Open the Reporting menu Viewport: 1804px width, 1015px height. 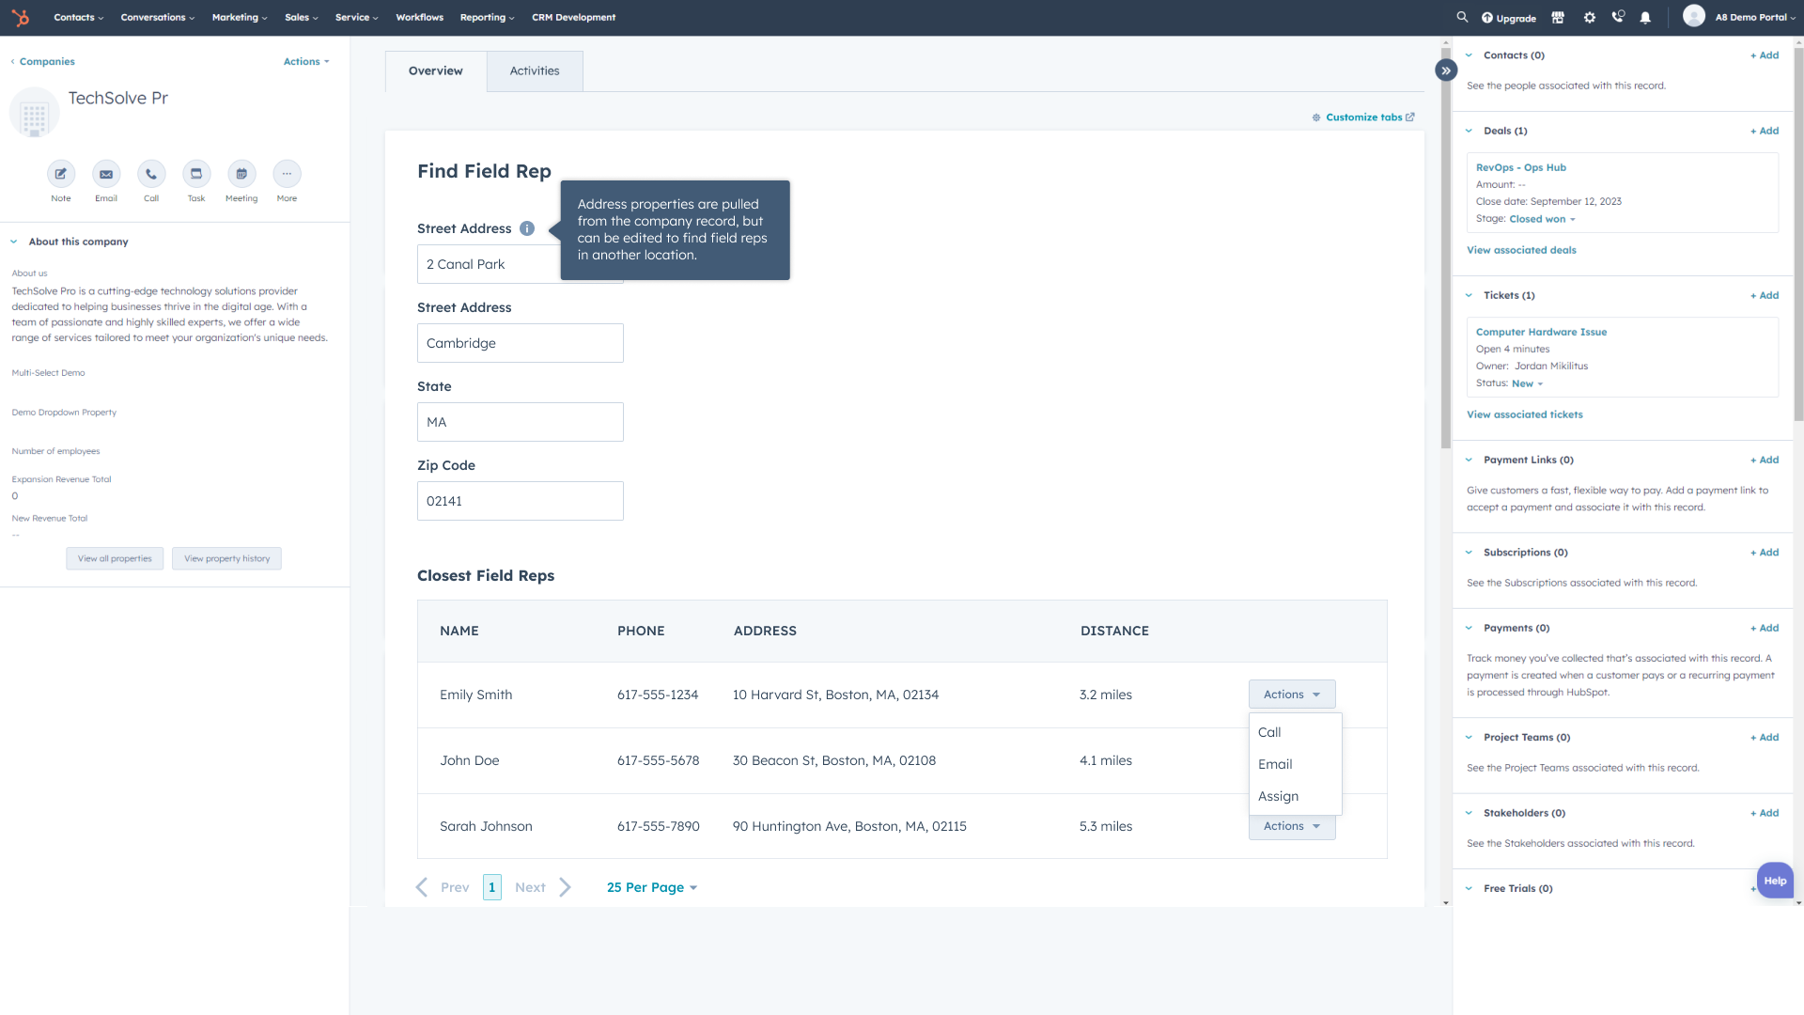tap(487, 17)
